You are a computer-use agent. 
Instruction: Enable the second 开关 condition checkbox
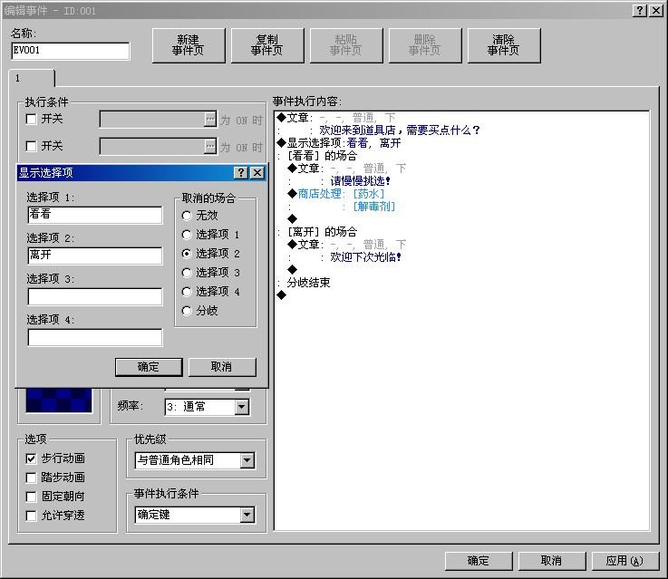[31, 146]
